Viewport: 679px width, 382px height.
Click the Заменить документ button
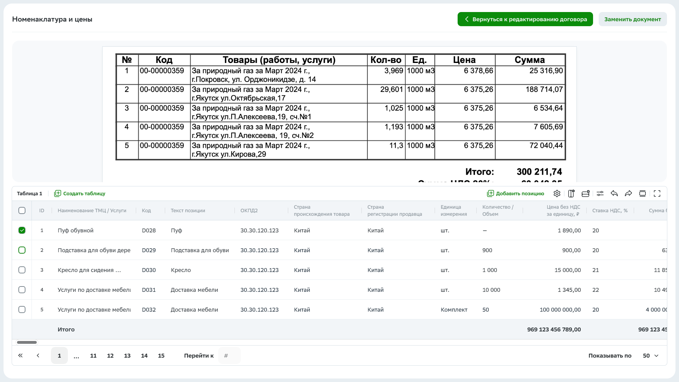pyautogui.click(x=632, y=19)
